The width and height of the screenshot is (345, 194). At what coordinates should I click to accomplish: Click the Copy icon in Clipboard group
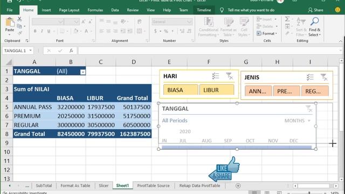coord(19,26)
